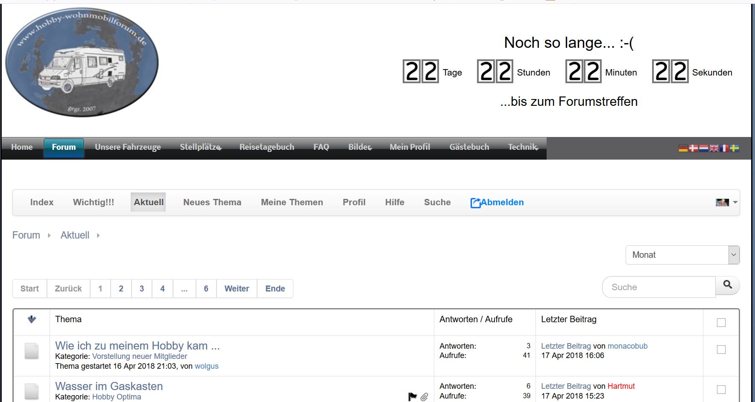Check the box for 'Wasser im Gaskasten' topic
The width and height of the screenshot is (755, 402).
[721, 390]
